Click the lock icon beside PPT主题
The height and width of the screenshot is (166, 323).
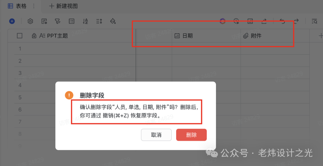pyautogui.click(x=34, y=36)
